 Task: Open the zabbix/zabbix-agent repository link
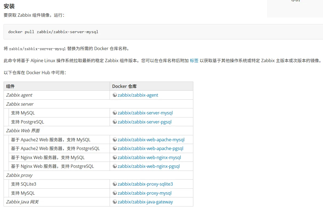click(x=138, y=95)
